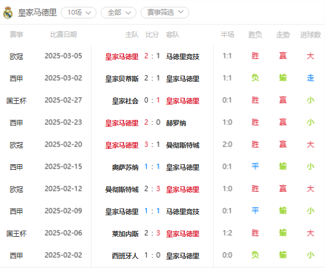The image size is (325, 270).
Task: Click the 0 : 1 score of 皇家社会 match
Action: coord(152,100)
